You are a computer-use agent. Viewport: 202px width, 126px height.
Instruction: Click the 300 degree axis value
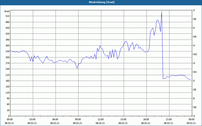click(x=8, y=57)
